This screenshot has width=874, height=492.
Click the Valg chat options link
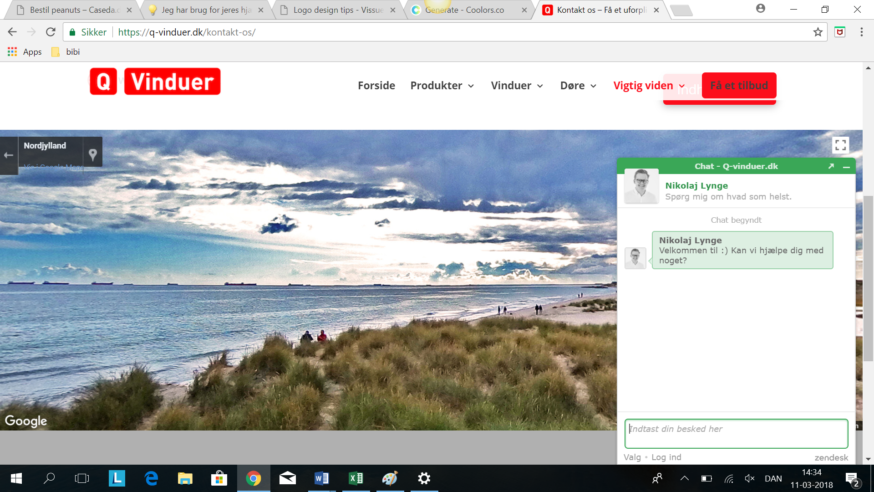click(632, 457)
